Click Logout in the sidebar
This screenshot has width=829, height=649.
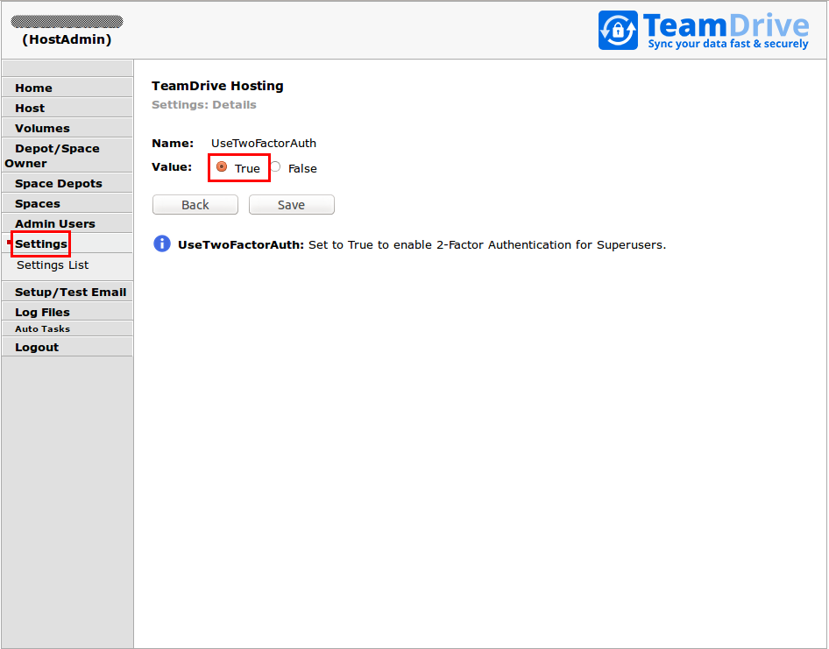[67, 347]
